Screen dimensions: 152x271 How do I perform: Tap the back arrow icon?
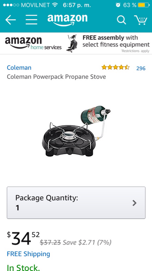11,20
